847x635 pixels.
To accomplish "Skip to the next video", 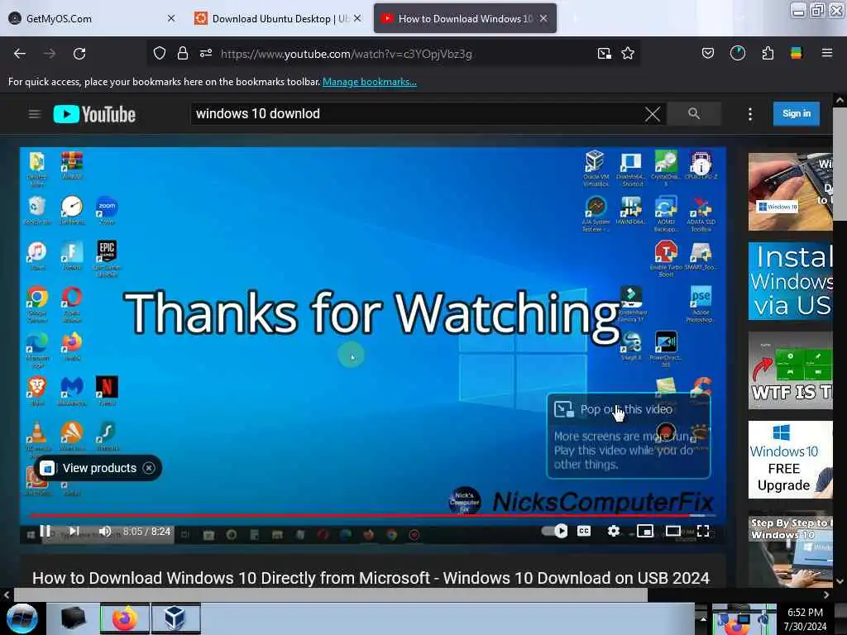I will [x=74, y=532].
